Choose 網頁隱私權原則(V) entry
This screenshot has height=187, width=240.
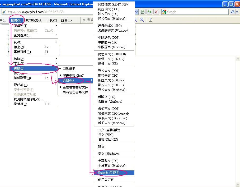click(x=34, y=99)
